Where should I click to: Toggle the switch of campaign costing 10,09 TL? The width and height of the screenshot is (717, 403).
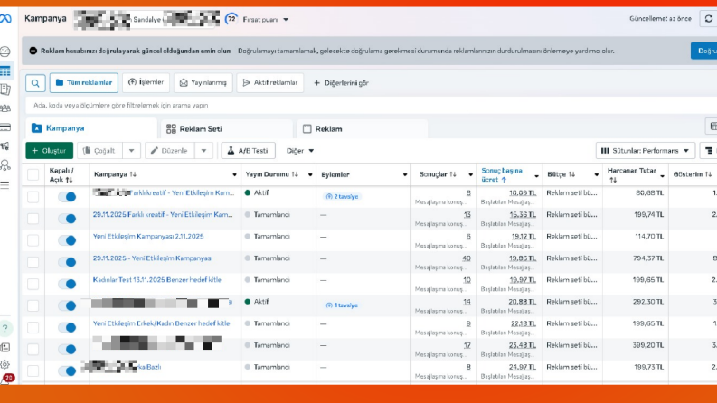(67, 197)
